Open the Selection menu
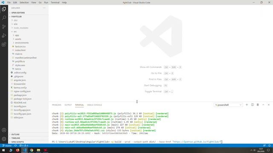The image size is (273, 153). (x=24, y=3)
